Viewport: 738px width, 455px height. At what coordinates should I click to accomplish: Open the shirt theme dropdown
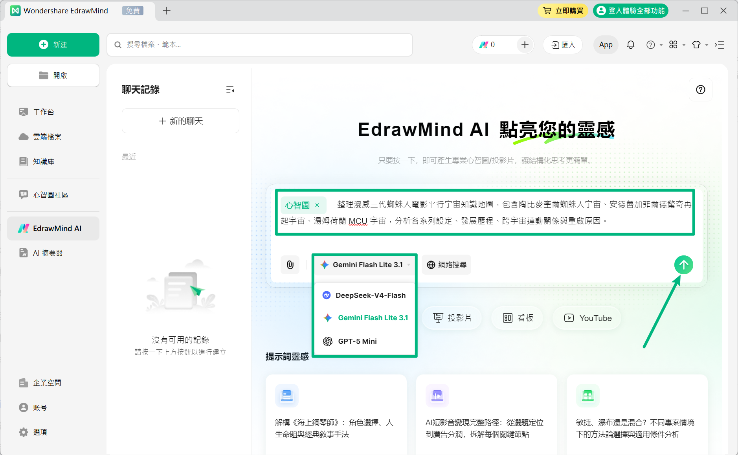coord(699,45)
